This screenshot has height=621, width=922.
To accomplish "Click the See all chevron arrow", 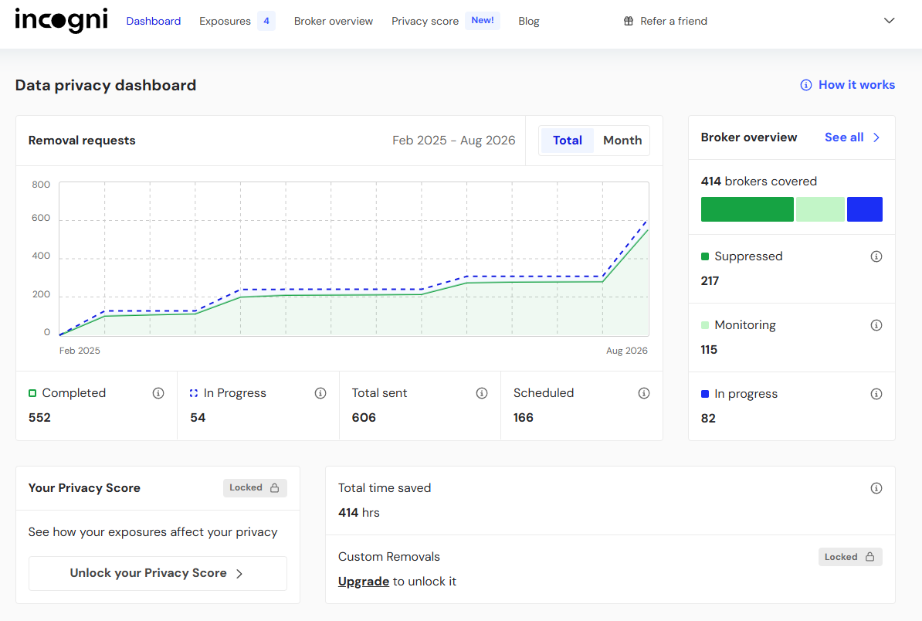I will [x=876, y=137].
